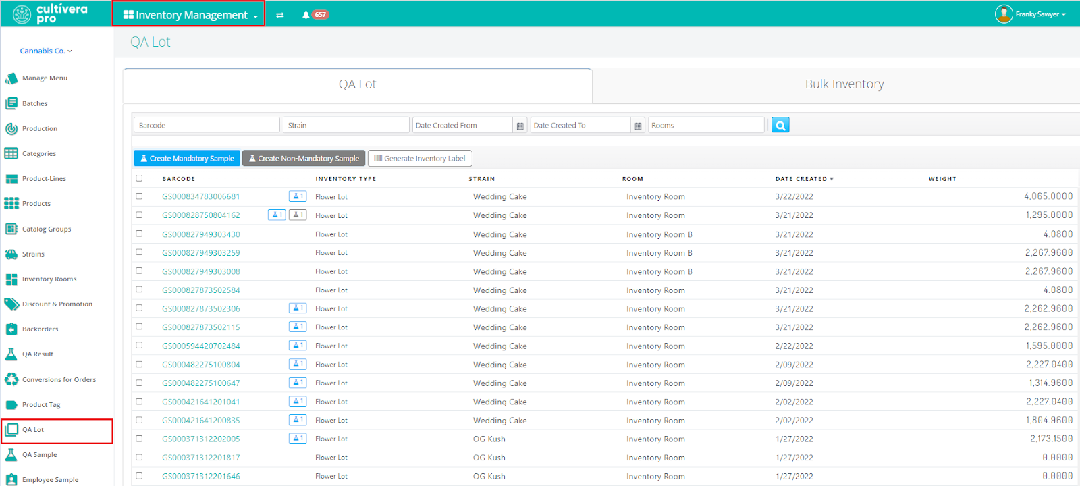Open the Catalog Groups icon
This screenshot has width=1080, height=486.
pos(11,229)
